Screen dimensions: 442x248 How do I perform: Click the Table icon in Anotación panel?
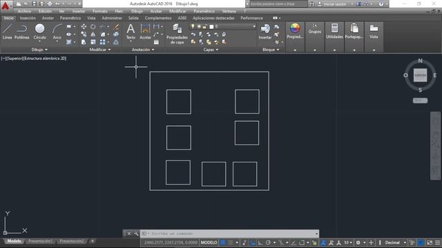(156, 42)
